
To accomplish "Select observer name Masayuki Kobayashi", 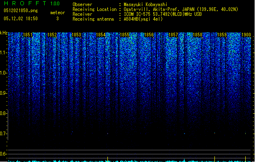I will [146, 4].
